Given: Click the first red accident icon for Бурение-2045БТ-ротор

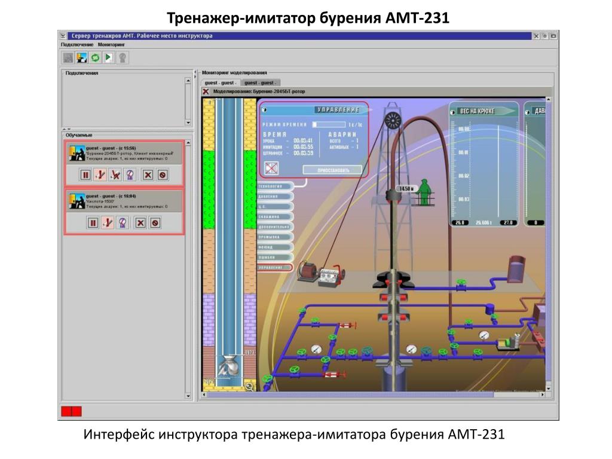Looking at the screenshot, I should point(100,175).
